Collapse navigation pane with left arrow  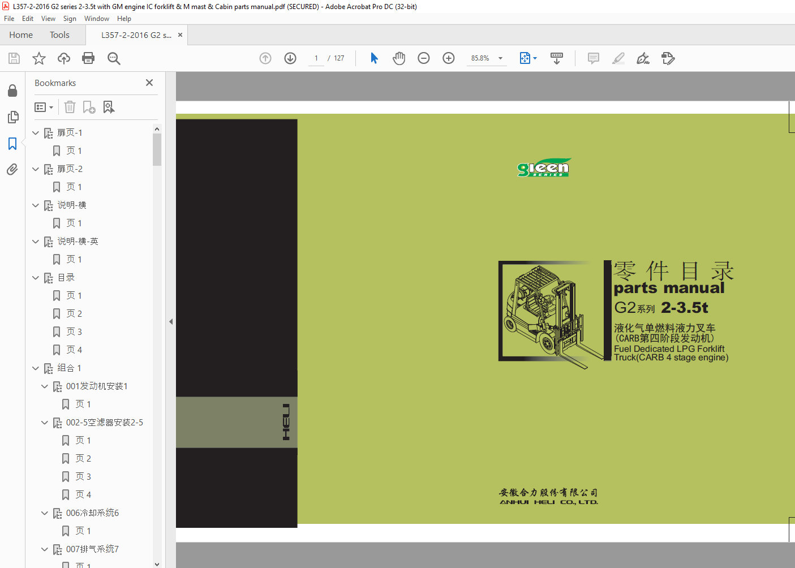171,321
